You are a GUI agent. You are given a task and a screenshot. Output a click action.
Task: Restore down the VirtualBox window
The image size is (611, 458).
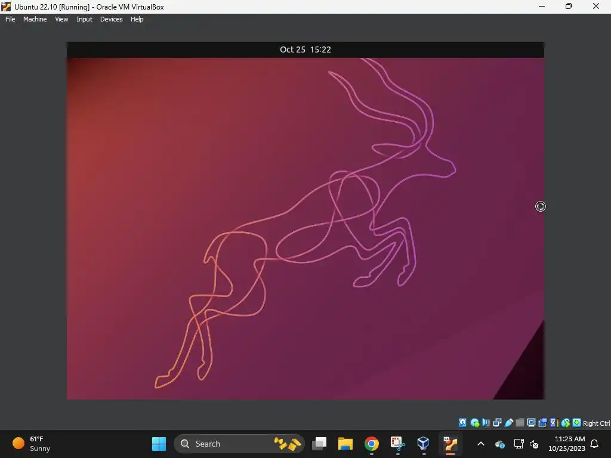pos(569,6)
